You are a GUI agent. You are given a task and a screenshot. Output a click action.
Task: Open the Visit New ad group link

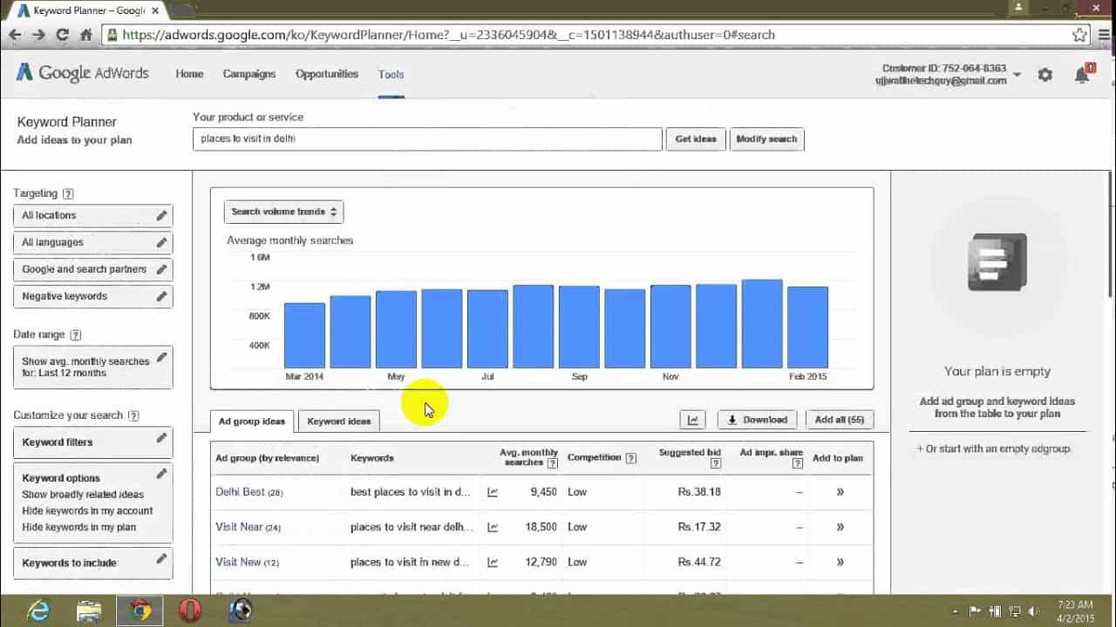[238, 562]
